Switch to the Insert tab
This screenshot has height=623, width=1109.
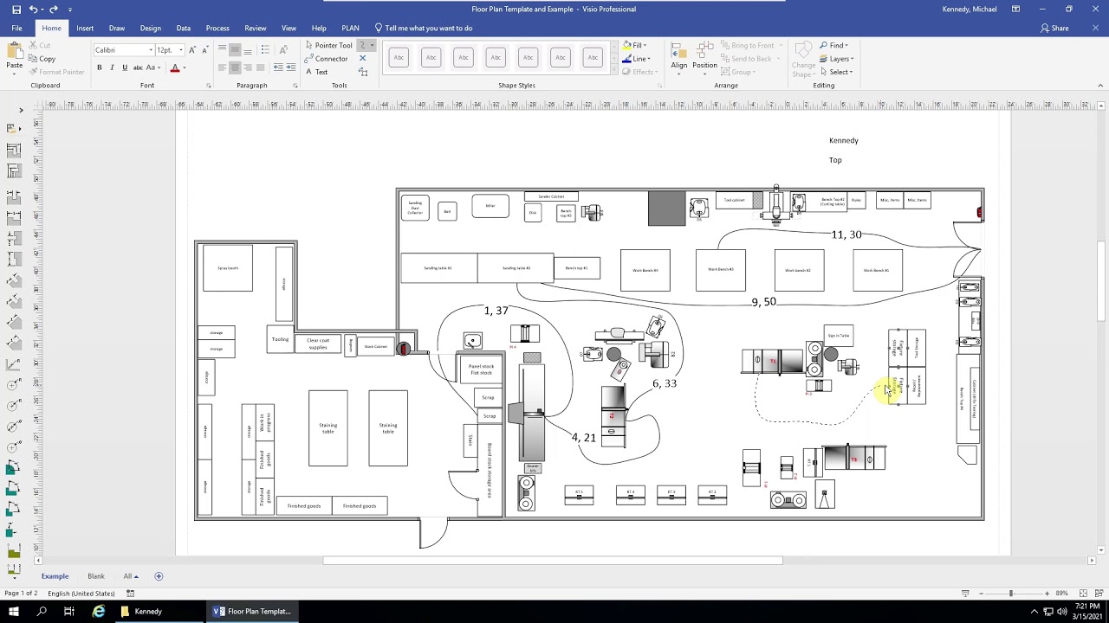85,28
